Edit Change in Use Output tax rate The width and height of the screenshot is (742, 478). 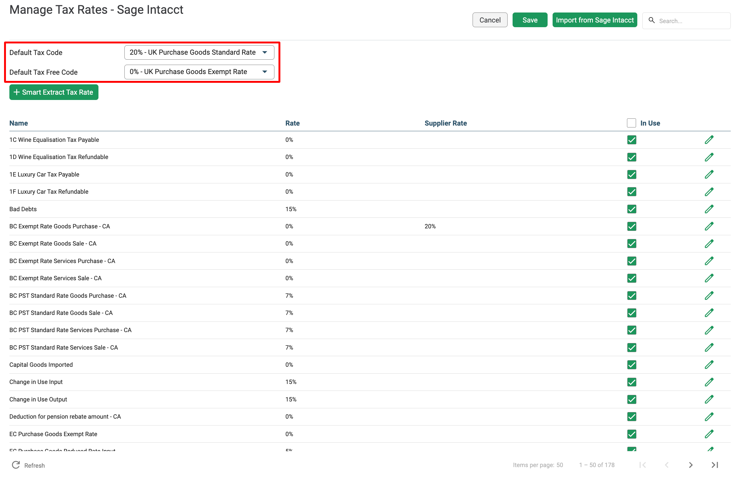point(709,399)
